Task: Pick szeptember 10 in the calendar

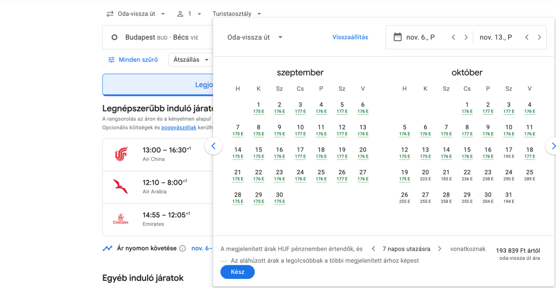Action: [300, 130]
